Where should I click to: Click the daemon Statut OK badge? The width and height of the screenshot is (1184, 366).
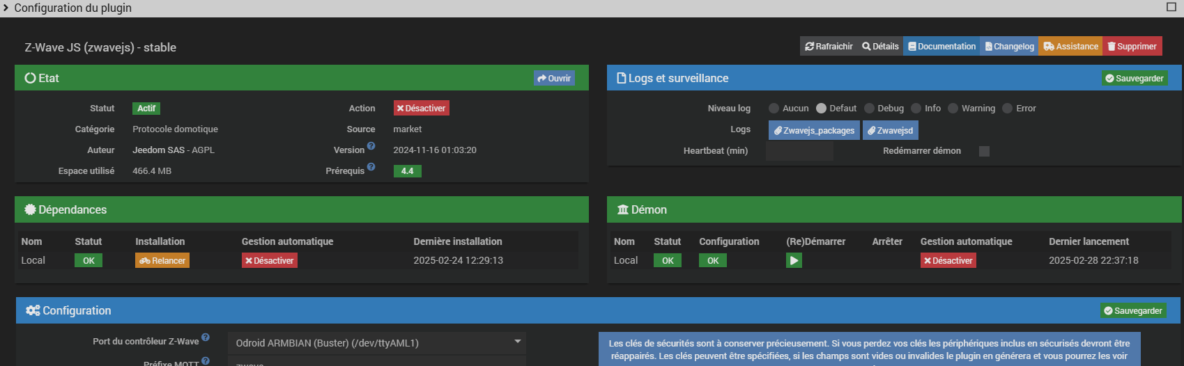click(x=668, y=261)
